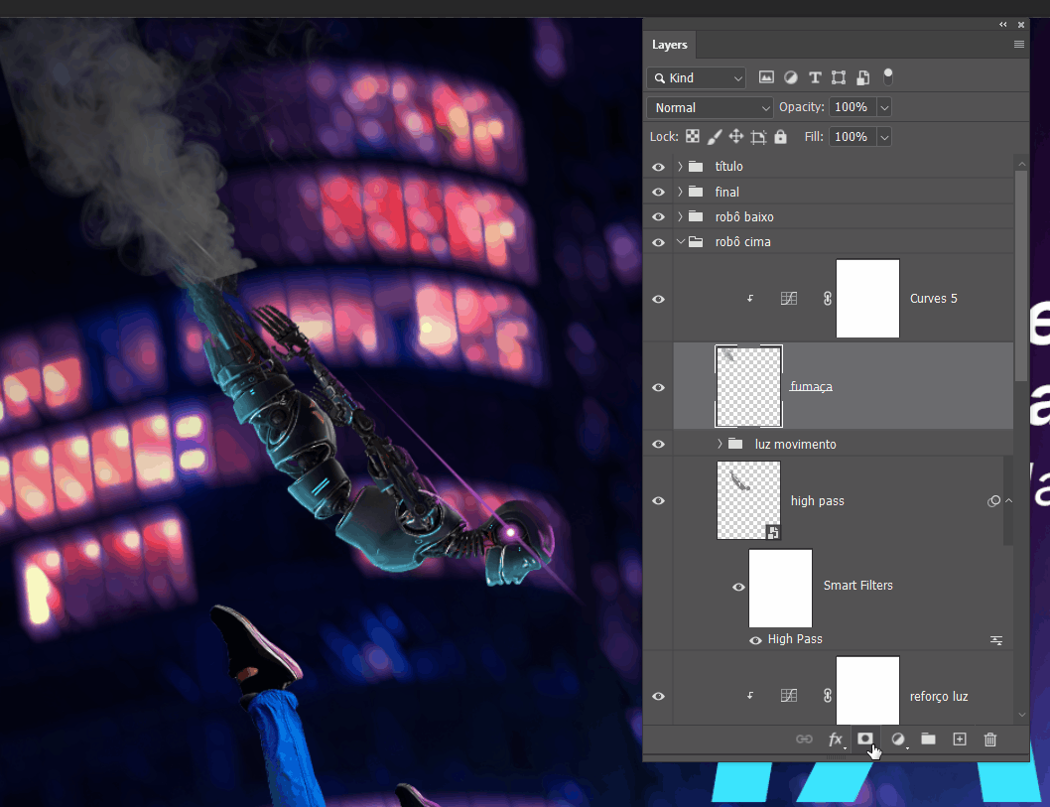1050x807 pixels.
Task: Collapse smart filters on high pass layer
Action: [x=1008, y=500]
